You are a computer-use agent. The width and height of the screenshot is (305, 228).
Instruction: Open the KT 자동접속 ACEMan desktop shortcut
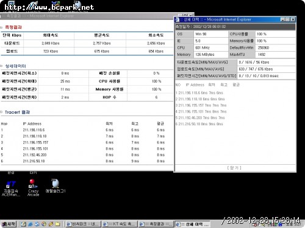click(x=10, y=188)
